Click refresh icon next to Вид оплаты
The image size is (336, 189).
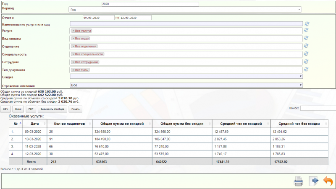[307, 38]
